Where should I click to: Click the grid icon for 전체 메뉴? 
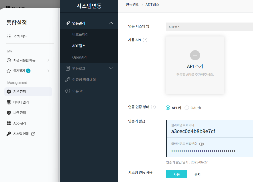pyautogui.click(x=9, y=36)
